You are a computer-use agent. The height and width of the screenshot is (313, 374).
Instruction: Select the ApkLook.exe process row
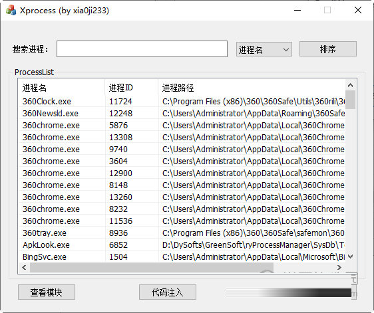point(182,245)
